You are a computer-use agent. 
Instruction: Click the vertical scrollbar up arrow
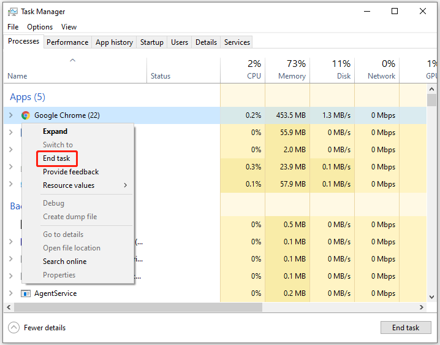click(x=431, y=89)
